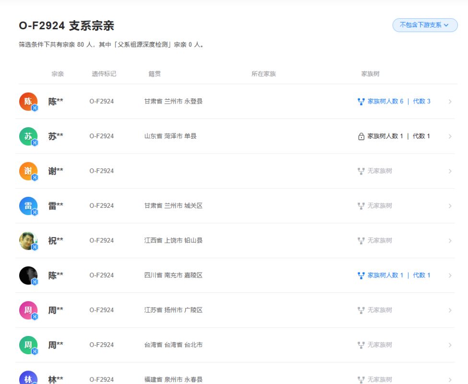Image resolution: width=468 pixels, height=384 pixels.
Task: Click the pink 周 avatar from 扬州市
Action: 28,310
